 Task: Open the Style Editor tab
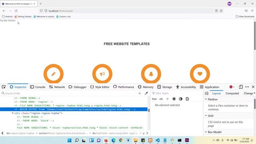(x=100, y=87)
